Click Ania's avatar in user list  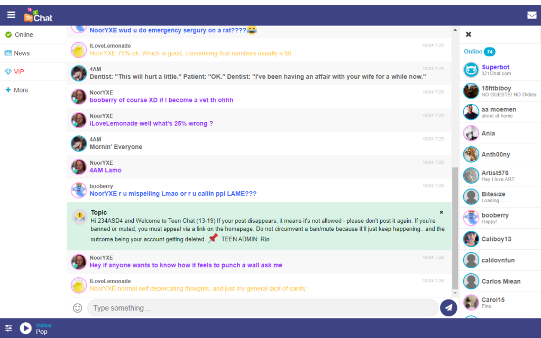click(471, 133)
